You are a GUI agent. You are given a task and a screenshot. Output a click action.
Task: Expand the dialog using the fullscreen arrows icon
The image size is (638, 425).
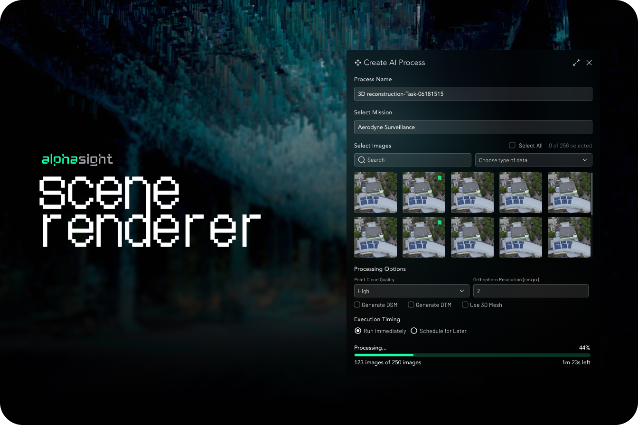coord(576,62)
